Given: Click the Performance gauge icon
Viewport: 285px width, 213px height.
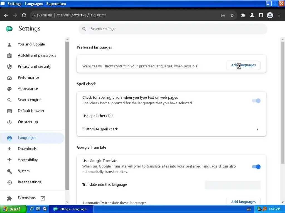Looking at the screenshot, I should [x=9, y=78].
